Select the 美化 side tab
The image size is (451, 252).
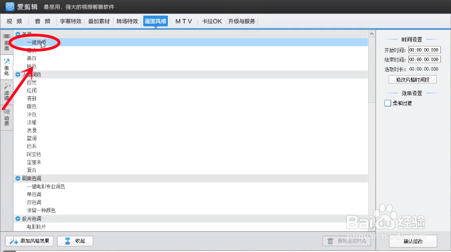7,67
